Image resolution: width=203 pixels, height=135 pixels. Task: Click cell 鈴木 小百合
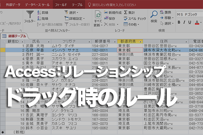tap(37, 128)
